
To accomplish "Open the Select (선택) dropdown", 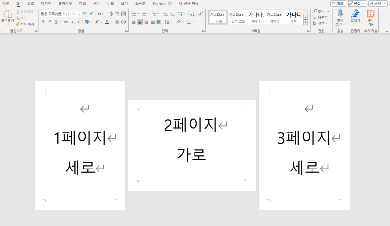I will click(x=320, y=23).
